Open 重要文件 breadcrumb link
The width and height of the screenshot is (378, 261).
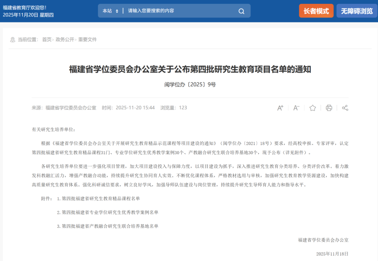pos(87,40)
